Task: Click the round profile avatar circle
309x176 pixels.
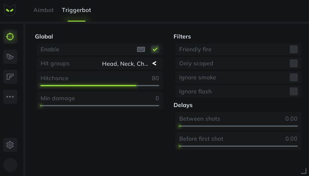Action: tap(10, 165)
